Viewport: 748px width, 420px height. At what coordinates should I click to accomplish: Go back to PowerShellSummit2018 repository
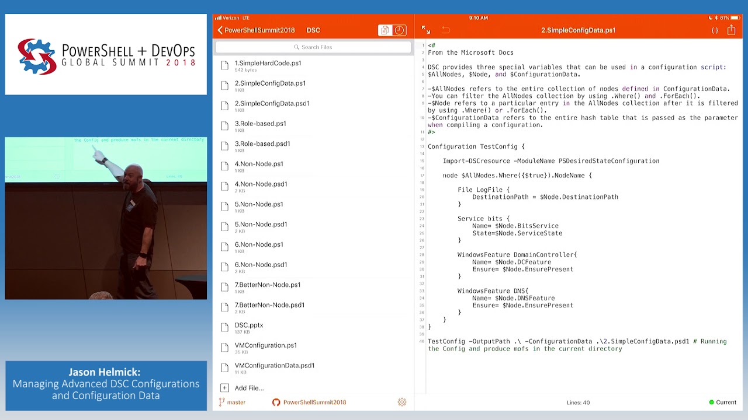pos(256,30)
